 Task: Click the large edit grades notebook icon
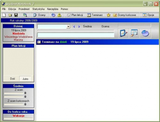tap(124, 33)
